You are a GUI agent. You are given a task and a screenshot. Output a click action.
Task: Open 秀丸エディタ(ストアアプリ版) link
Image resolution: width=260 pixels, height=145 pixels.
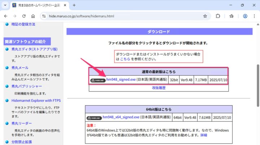pyautogui.click(x=34, y=49)
